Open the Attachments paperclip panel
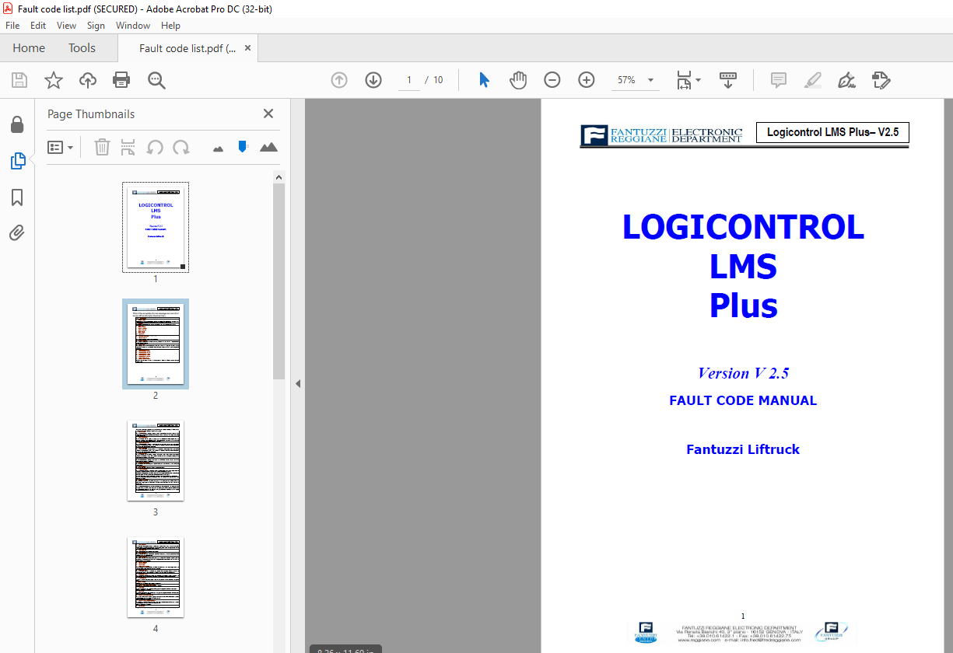953x653 pixels. click(17, 233)
